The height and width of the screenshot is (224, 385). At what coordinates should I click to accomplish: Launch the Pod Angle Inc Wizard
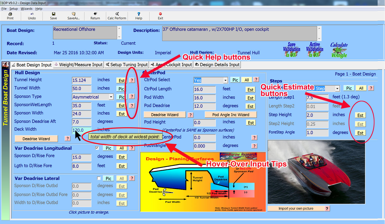(230, 115)
